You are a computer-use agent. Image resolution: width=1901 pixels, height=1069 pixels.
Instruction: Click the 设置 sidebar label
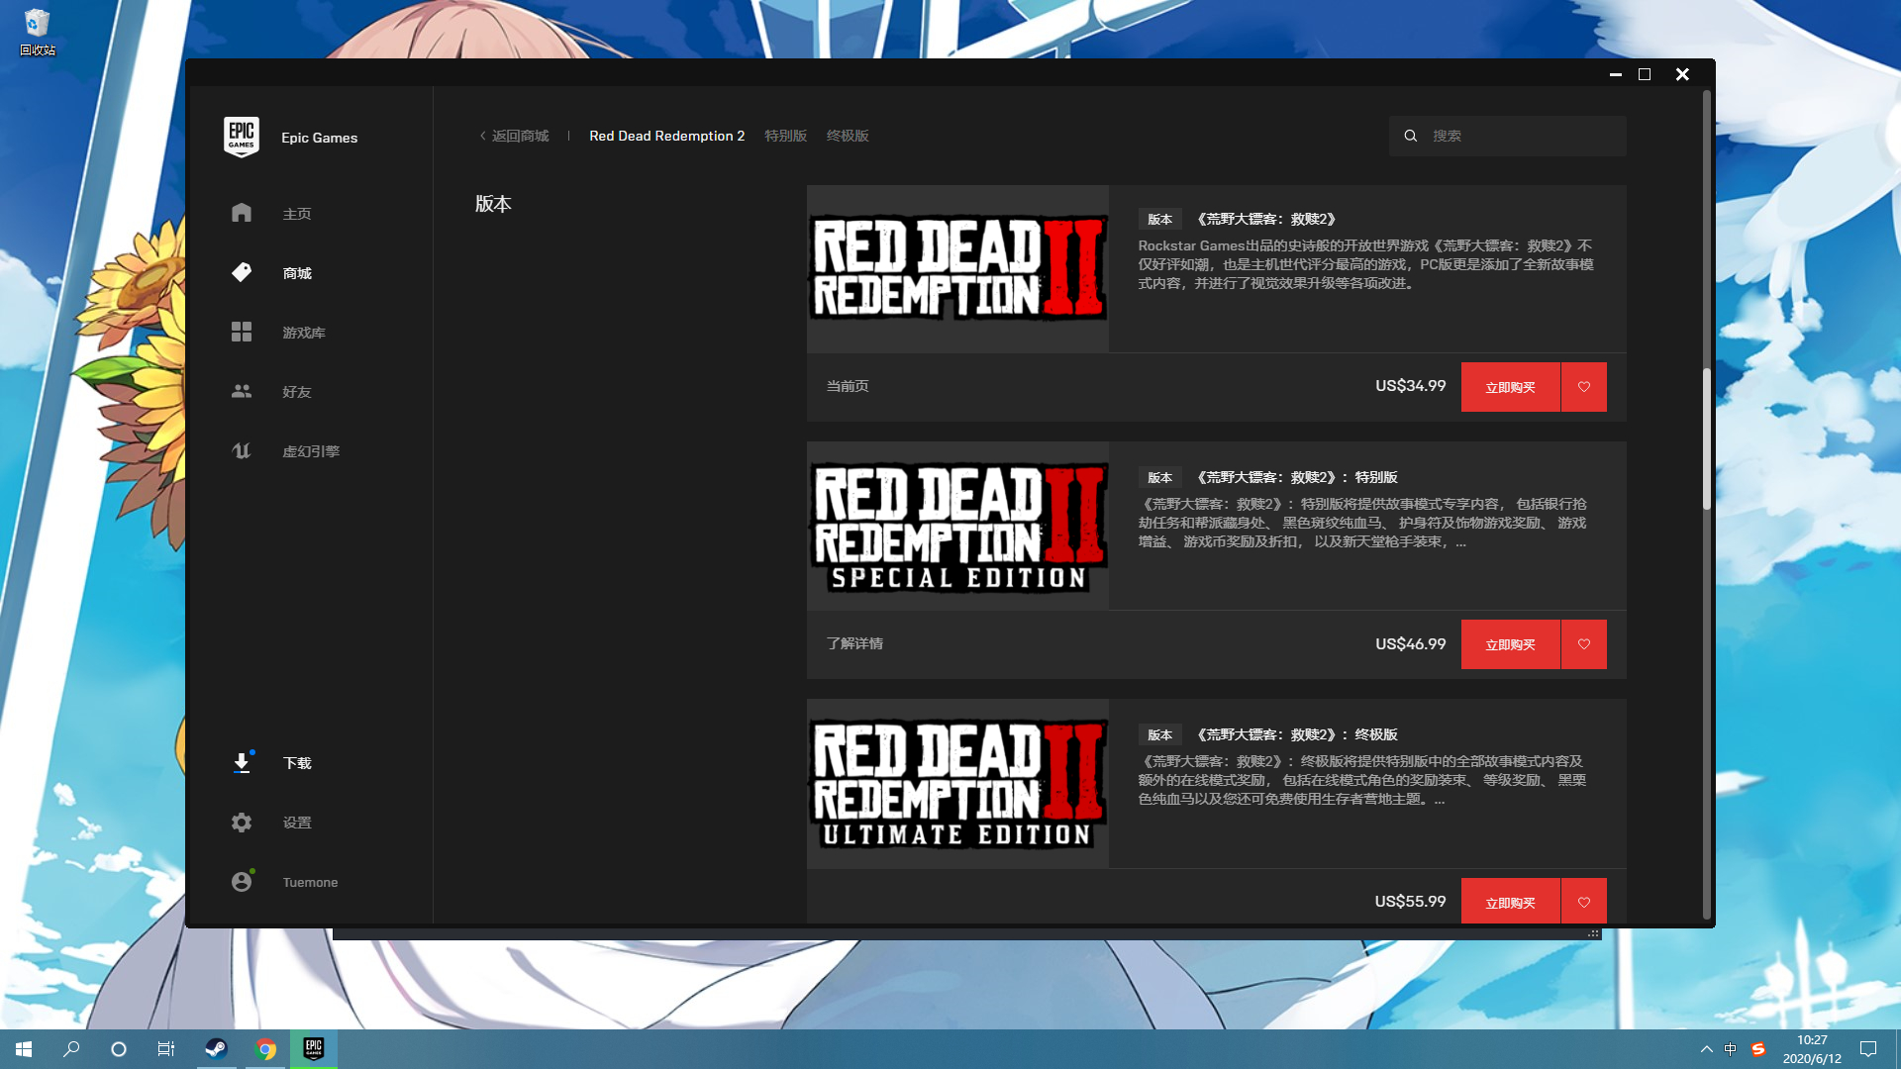click(297, 823)
